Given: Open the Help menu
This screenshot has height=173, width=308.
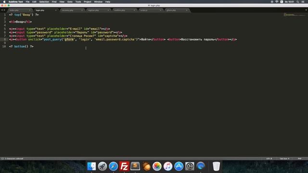Looking at the screenshot, I should click(108, 2).
